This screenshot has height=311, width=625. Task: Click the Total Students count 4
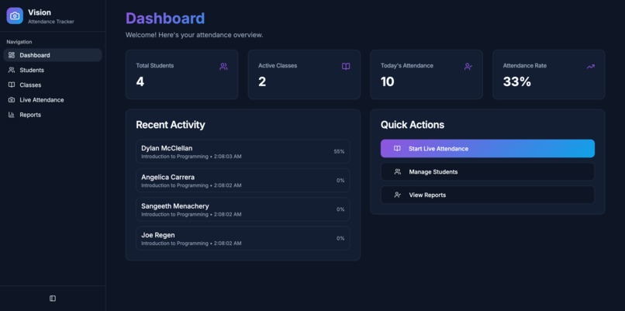pos(140,81)
